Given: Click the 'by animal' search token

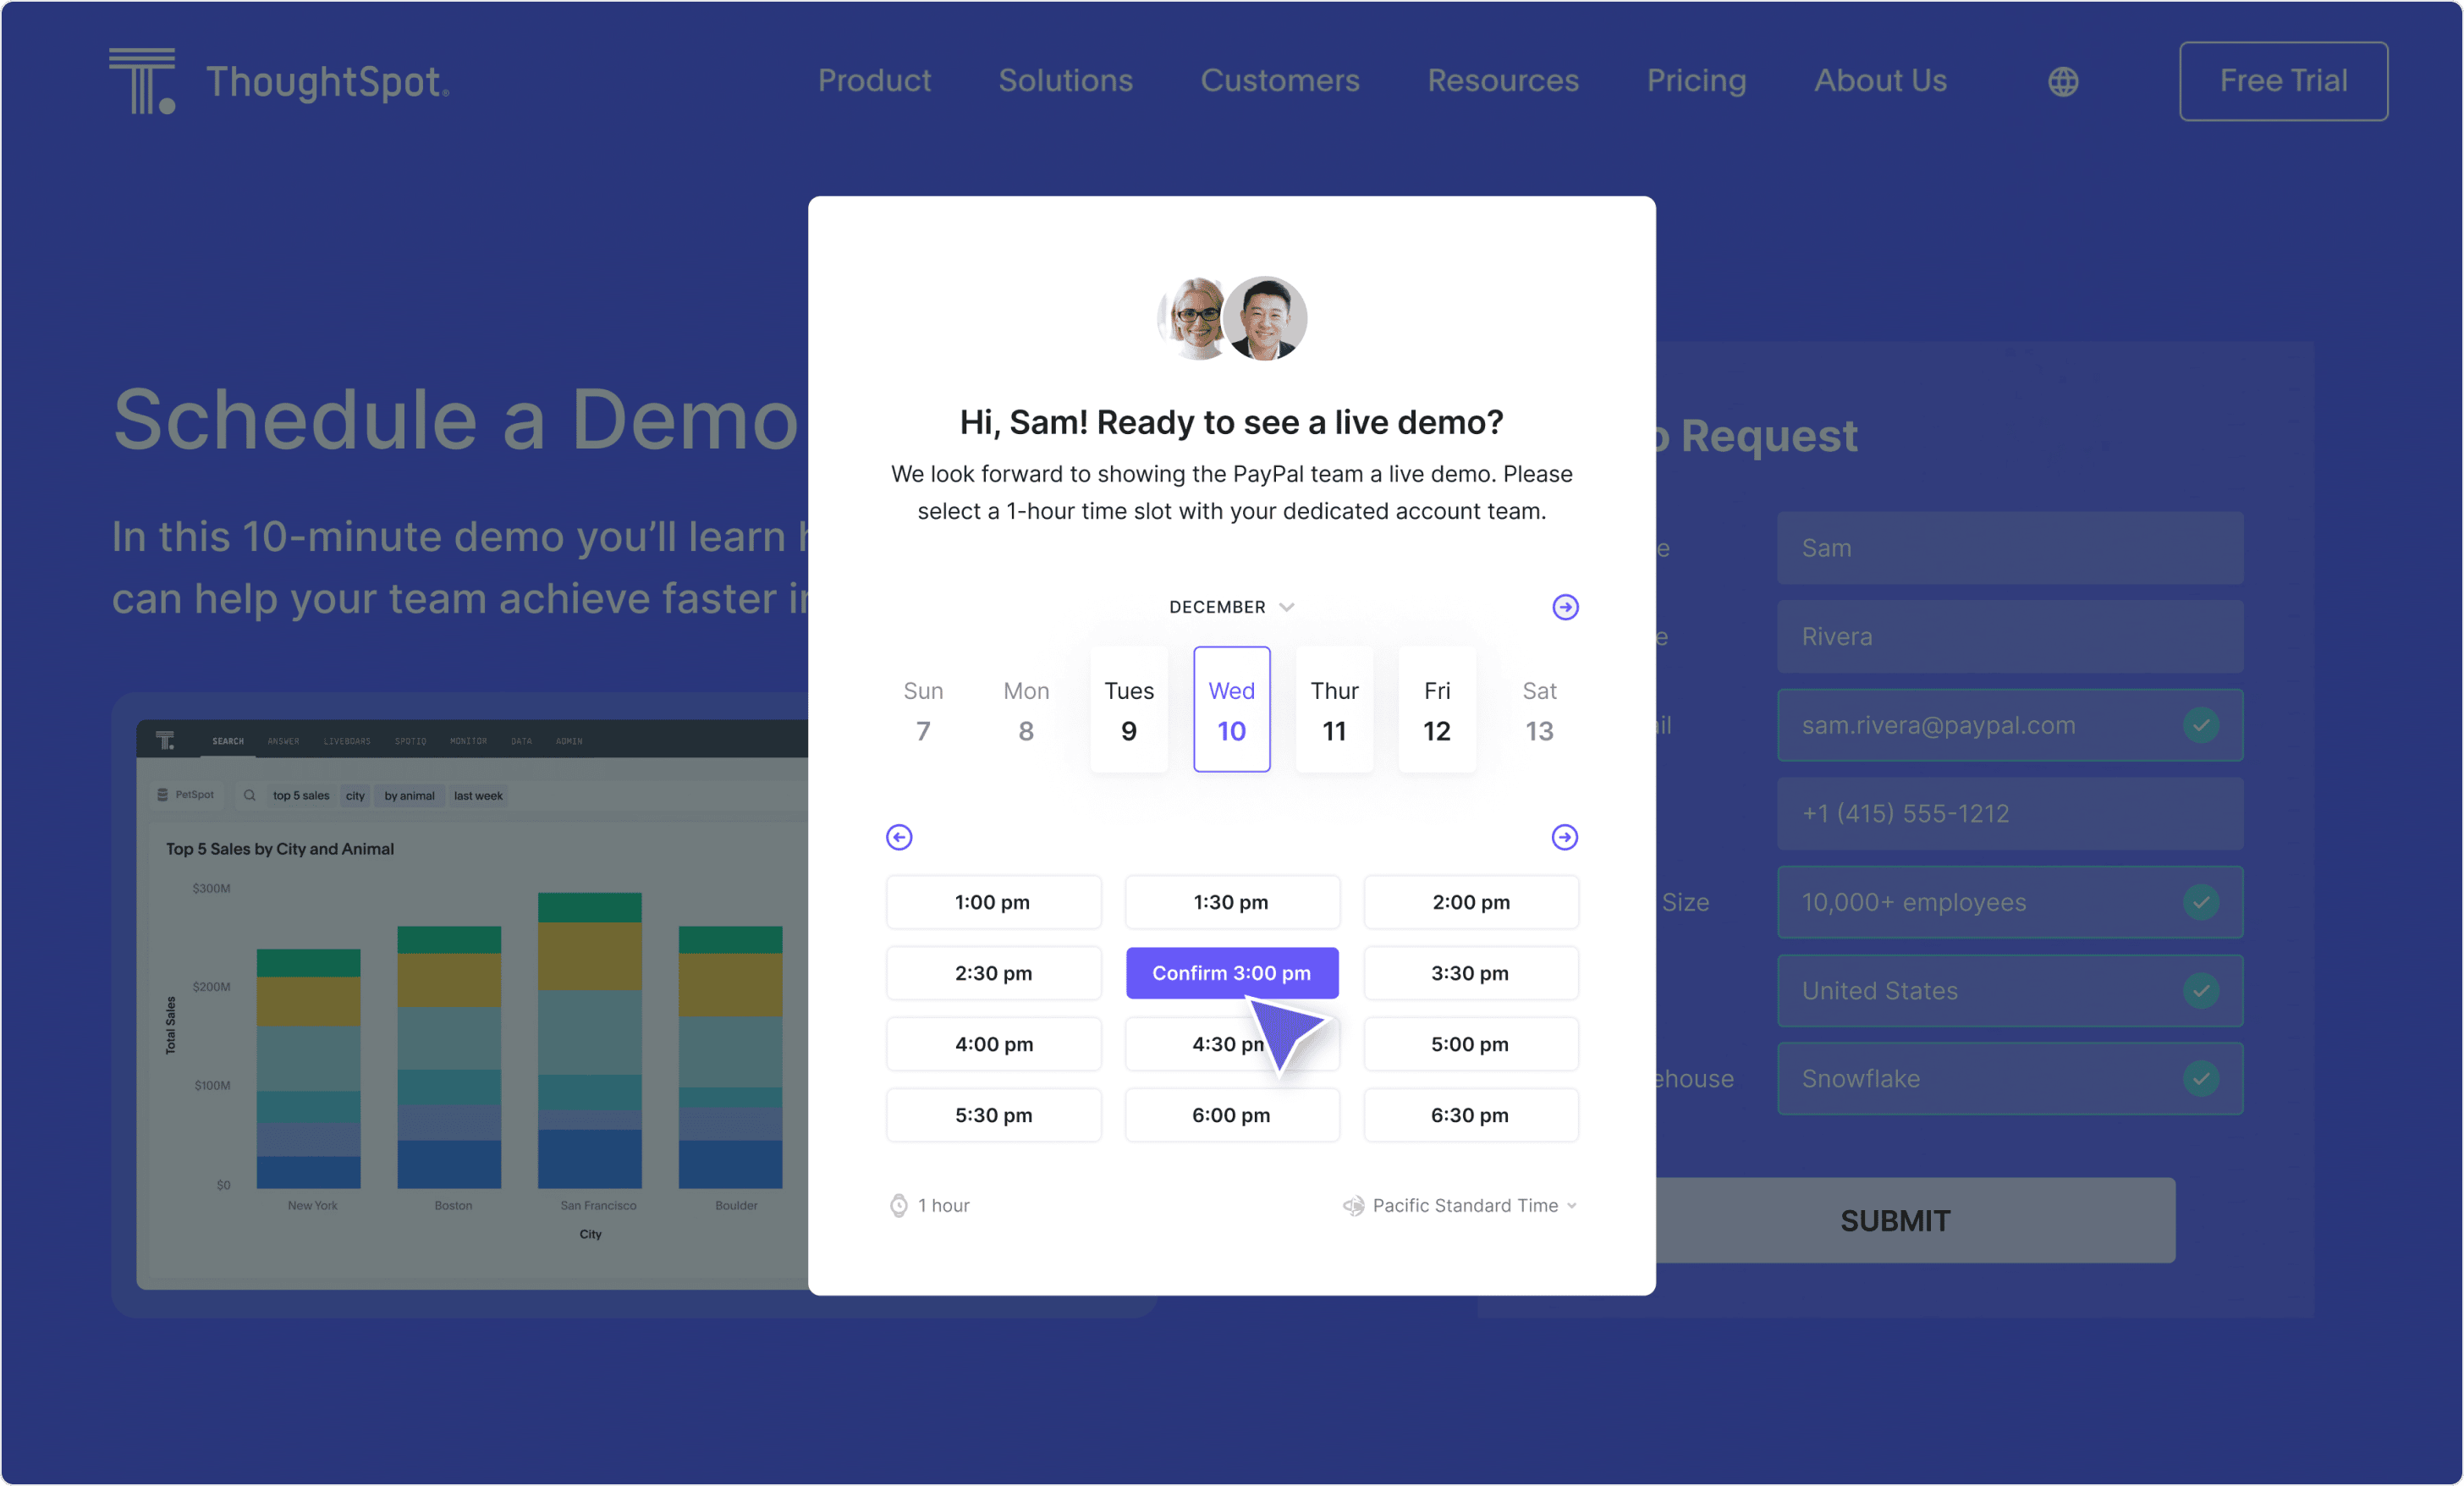Looking at the screenshot, I should (409, 796).
